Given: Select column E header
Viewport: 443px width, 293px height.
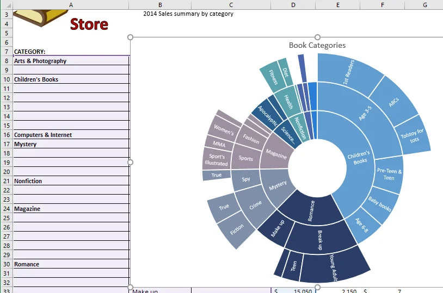Looking at the screenshot, I should tap(337, 5).
